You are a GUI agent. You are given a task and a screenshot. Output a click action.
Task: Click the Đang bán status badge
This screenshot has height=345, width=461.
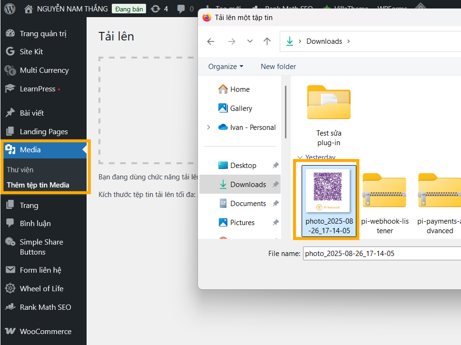[129, 9]
